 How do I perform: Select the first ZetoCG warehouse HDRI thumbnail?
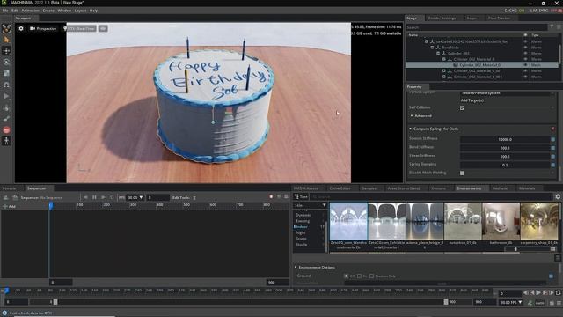(x=348, y=221)
